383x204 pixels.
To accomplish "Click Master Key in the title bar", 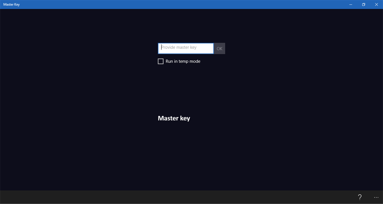I will [11, 4].
